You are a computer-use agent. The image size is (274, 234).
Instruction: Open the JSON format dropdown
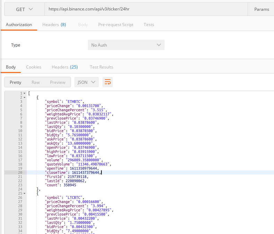86,82
